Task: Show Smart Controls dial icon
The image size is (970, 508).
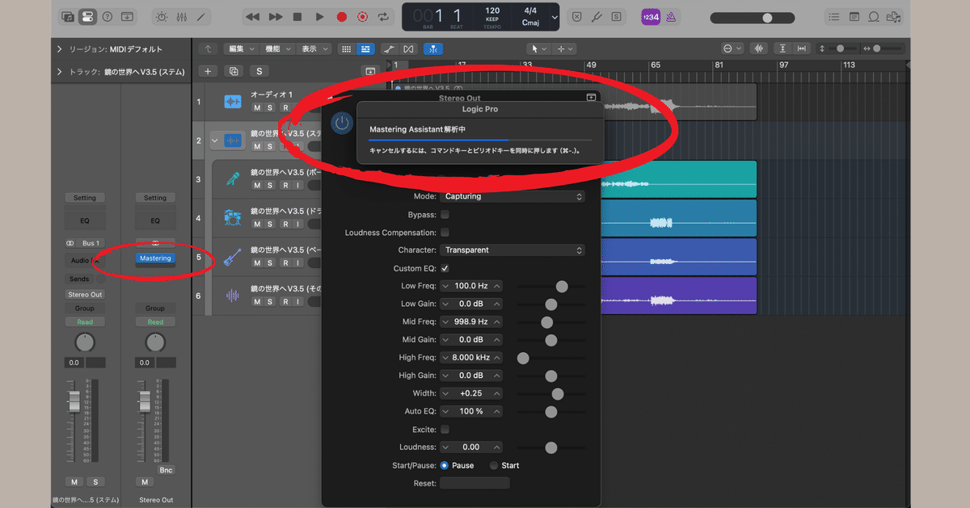Action: click(162, 16)
